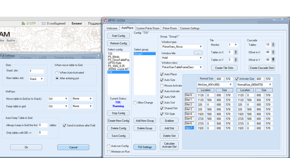The width and height of the screenshot is (290, 158).
Task: Uncheck Send to bottom after Fold
Action: click(64, 125)
